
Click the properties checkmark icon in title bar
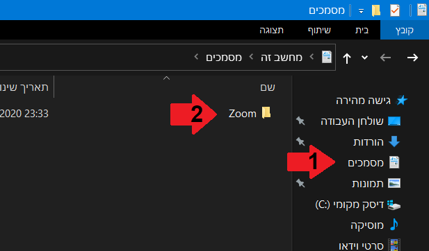[x=395, y=10]
